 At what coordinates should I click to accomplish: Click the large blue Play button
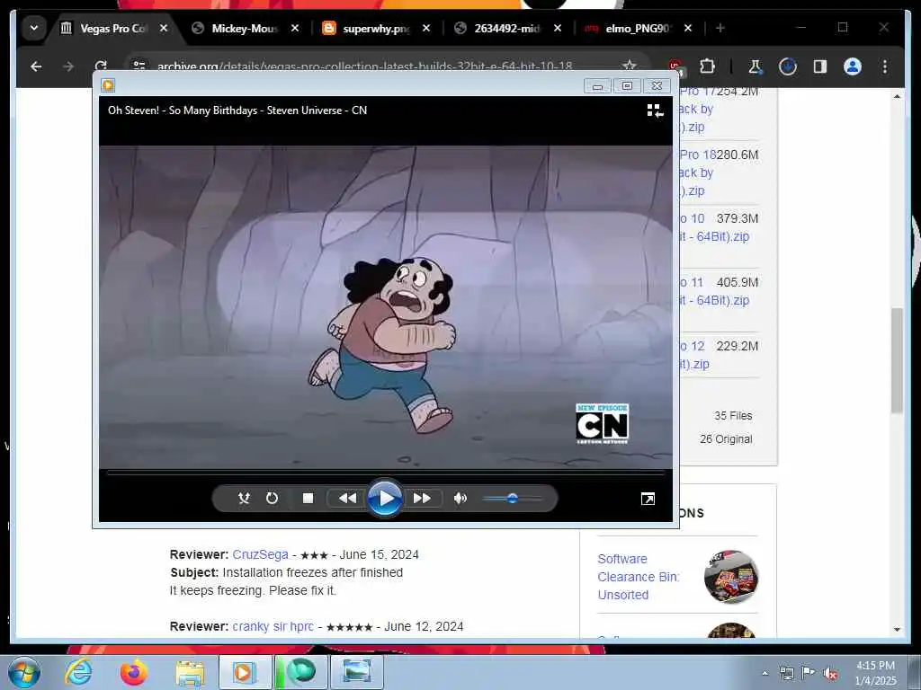[x=385, y=498]
